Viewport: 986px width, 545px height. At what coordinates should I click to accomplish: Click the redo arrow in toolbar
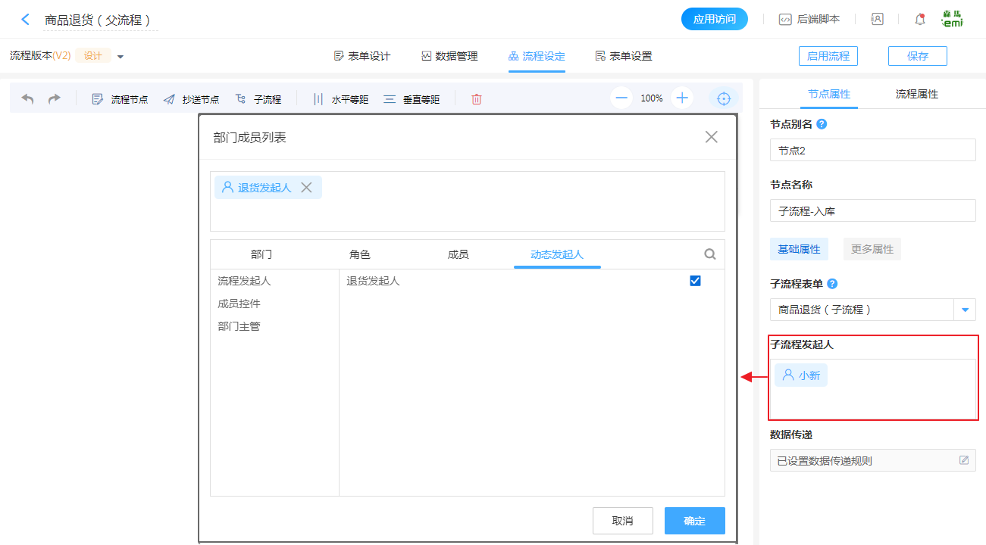pos(54,99)
